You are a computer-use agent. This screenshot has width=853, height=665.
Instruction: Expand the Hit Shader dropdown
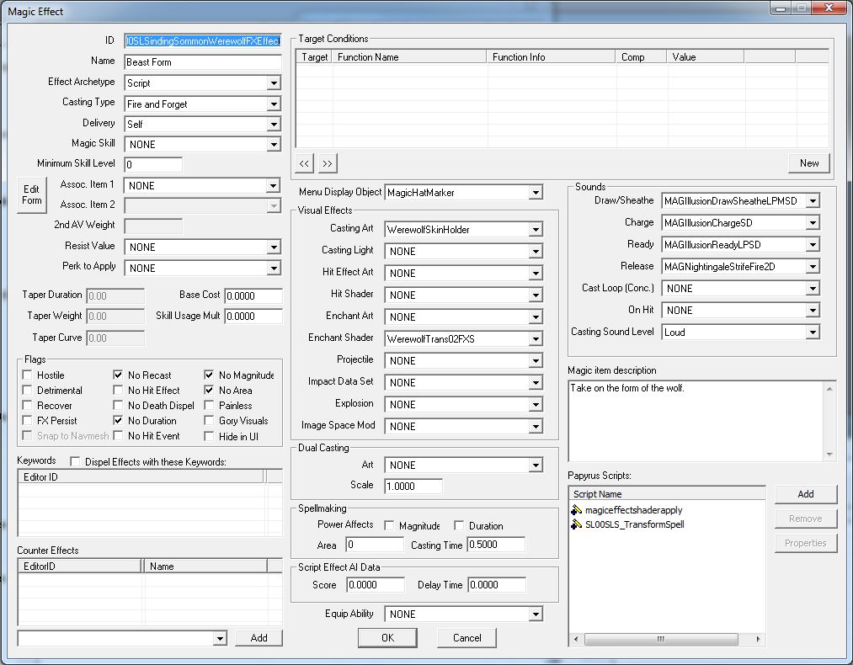[x=536, y=295]
